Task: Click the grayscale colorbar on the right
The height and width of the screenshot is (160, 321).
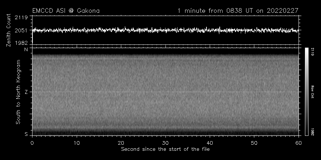Action: coord(306,92)
